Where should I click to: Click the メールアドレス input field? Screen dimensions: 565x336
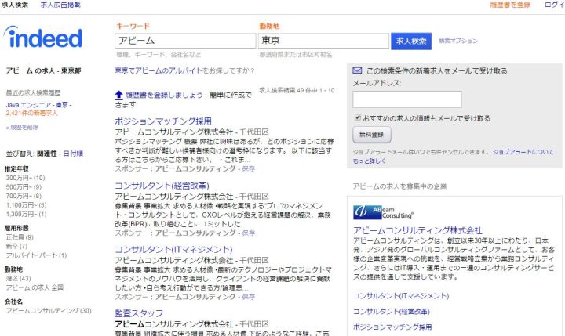(x=406, y=99)
